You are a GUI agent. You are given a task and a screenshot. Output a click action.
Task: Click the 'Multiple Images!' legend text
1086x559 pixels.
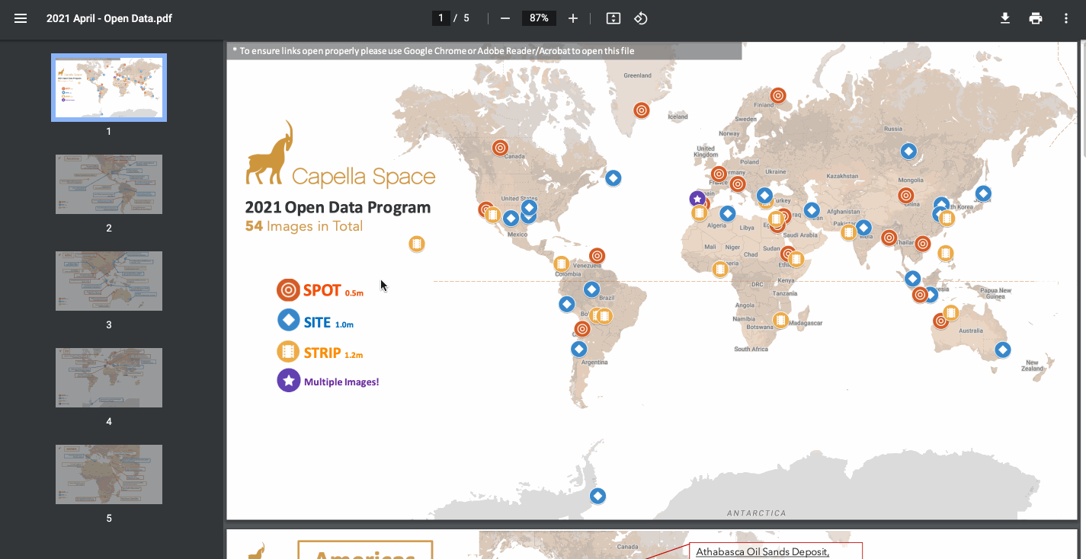341,382
